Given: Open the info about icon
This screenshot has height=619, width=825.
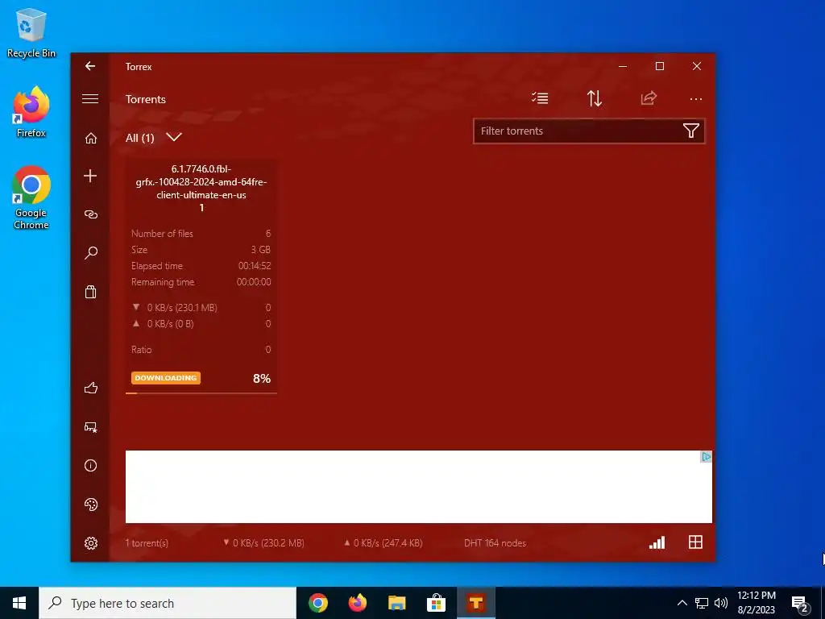Looking at the screenshot, I should click(90, 465).
